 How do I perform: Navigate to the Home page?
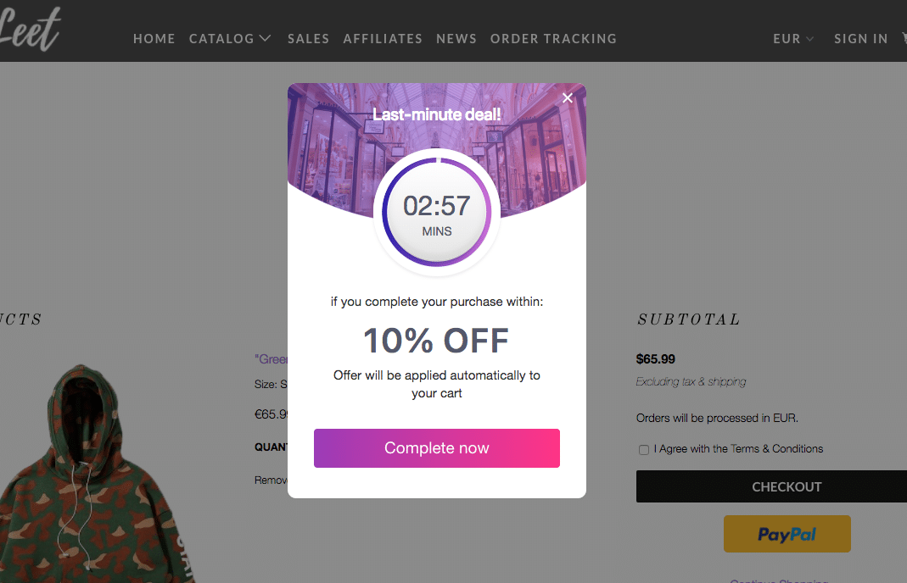tap(154, 38)
